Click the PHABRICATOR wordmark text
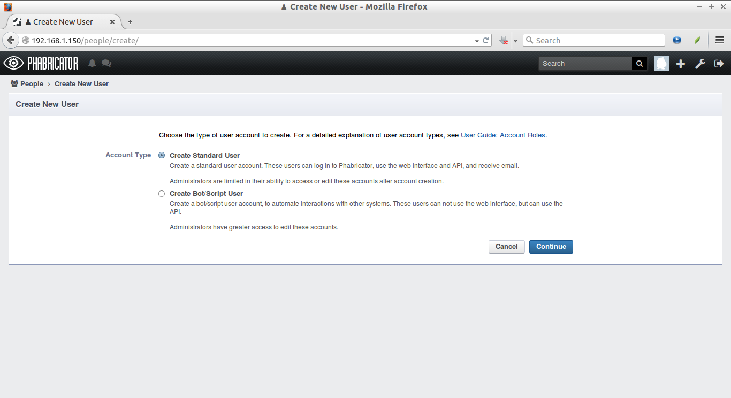Viewport: 731px width, 398px height. coord(53,64)
